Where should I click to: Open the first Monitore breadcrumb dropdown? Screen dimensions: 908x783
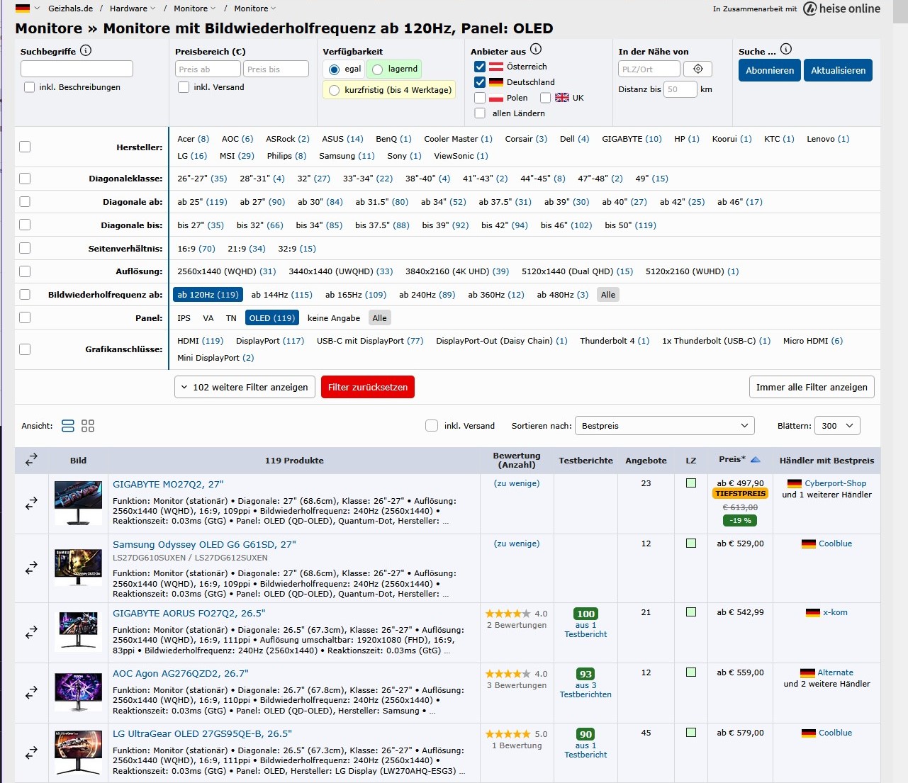coord(195,9)
